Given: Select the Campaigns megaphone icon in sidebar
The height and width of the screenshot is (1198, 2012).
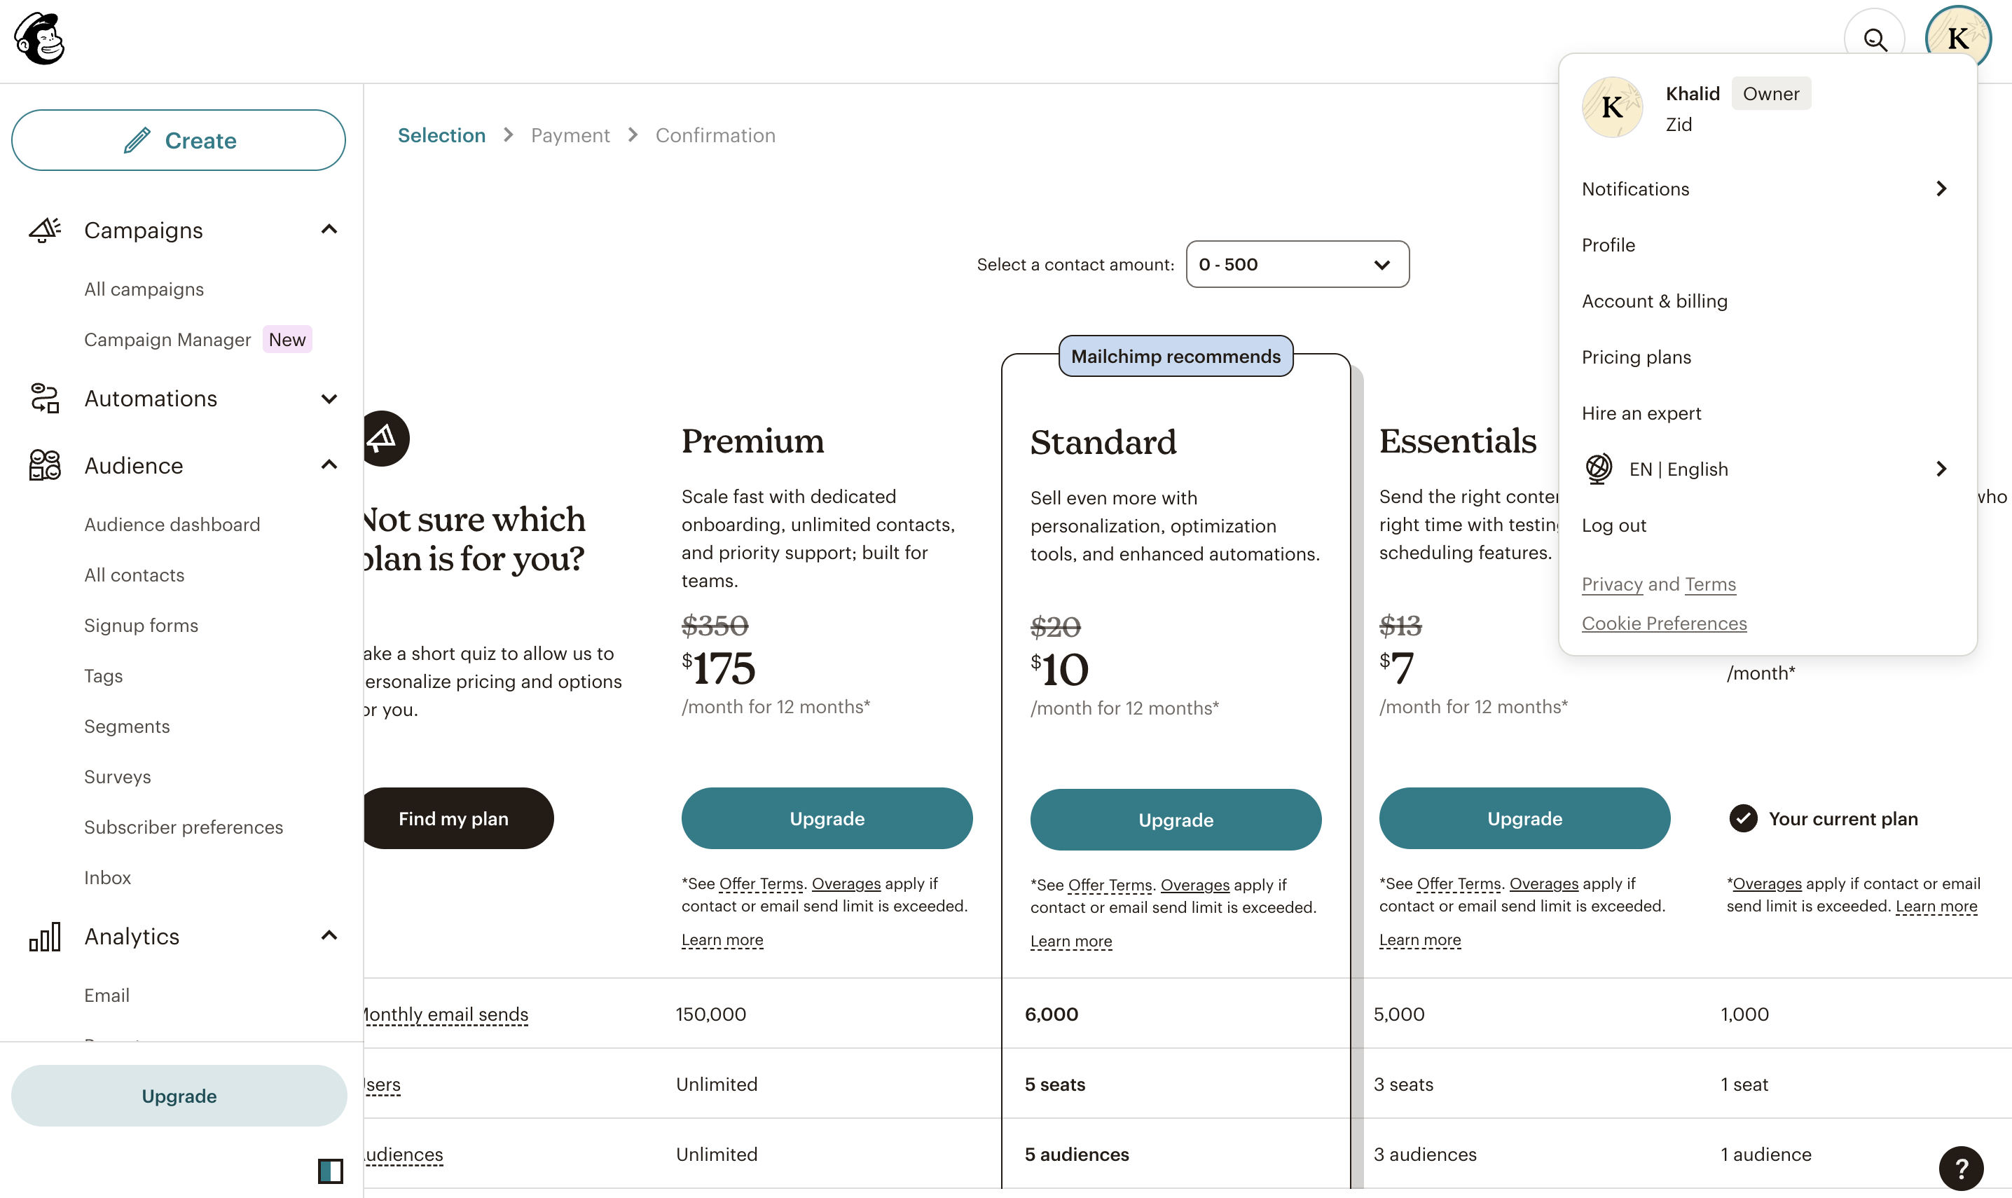Looking at the screenshot, I should pyautogui.click(x=44, y=230).
